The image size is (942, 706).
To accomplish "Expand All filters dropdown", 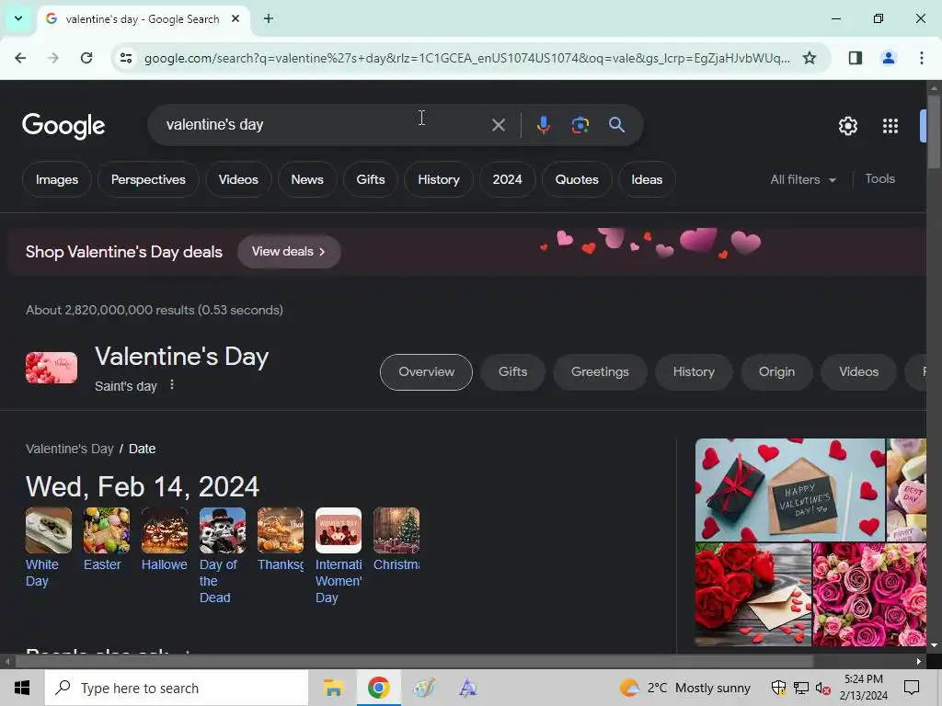I will 802,179.
